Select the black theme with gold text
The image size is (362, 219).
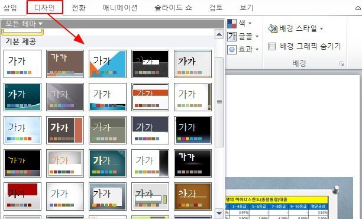click(22, 163)
